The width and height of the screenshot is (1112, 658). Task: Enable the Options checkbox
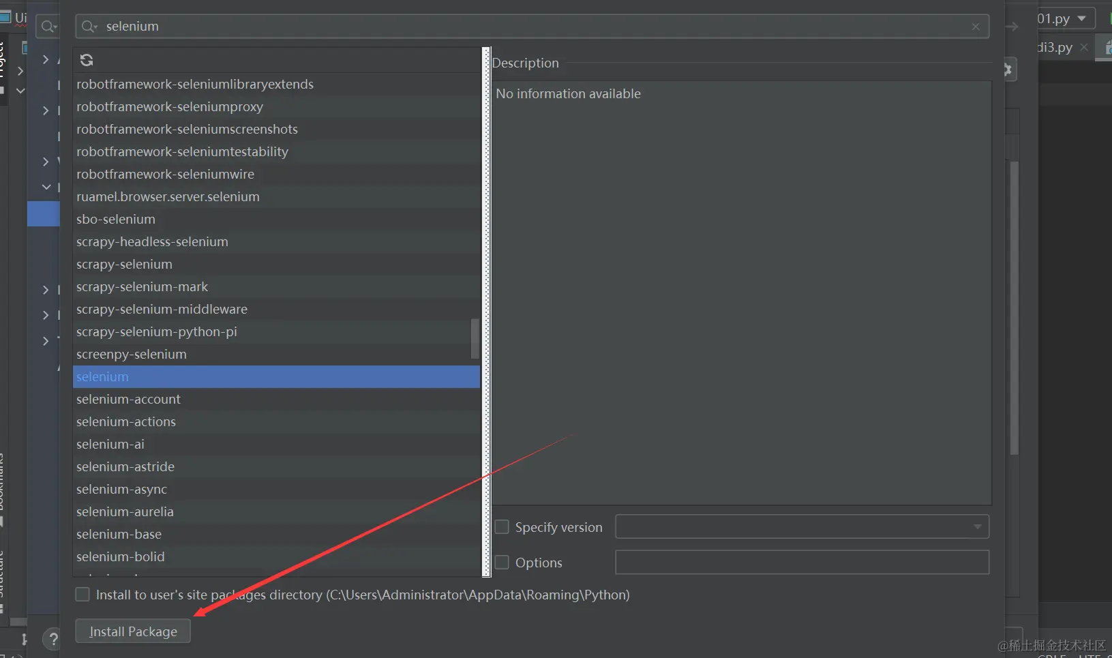(502, 563)
